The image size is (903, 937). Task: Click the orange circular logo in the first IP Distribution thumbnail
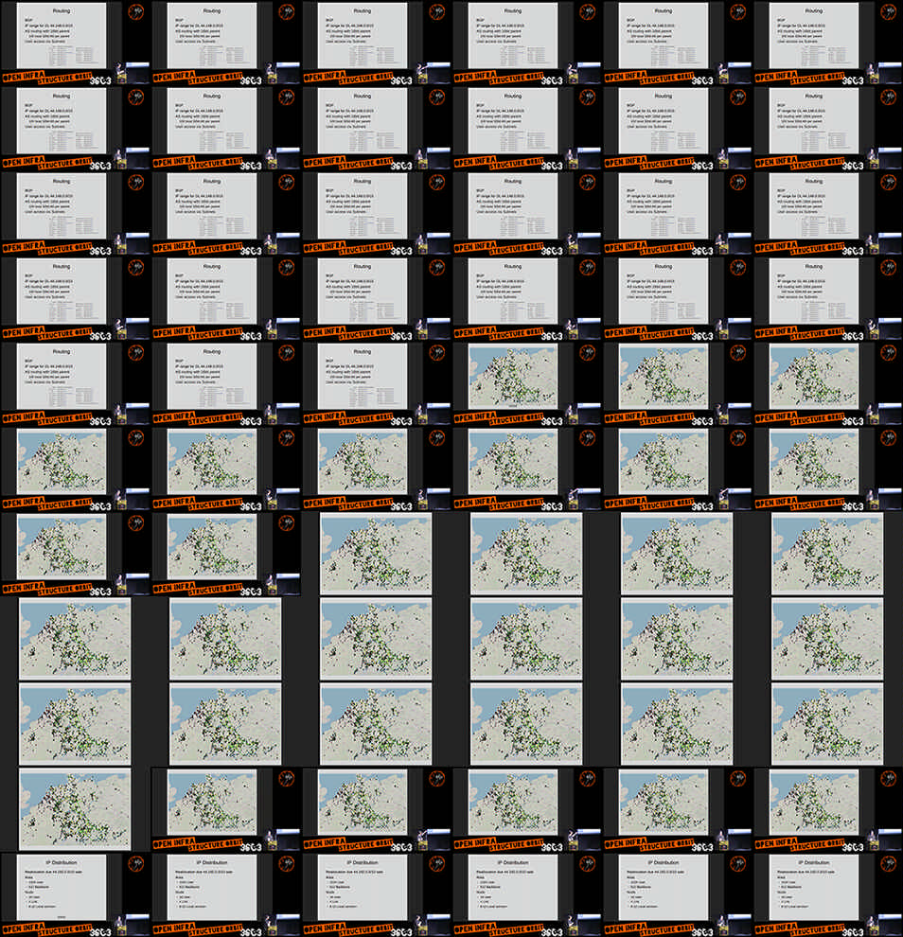135,864
